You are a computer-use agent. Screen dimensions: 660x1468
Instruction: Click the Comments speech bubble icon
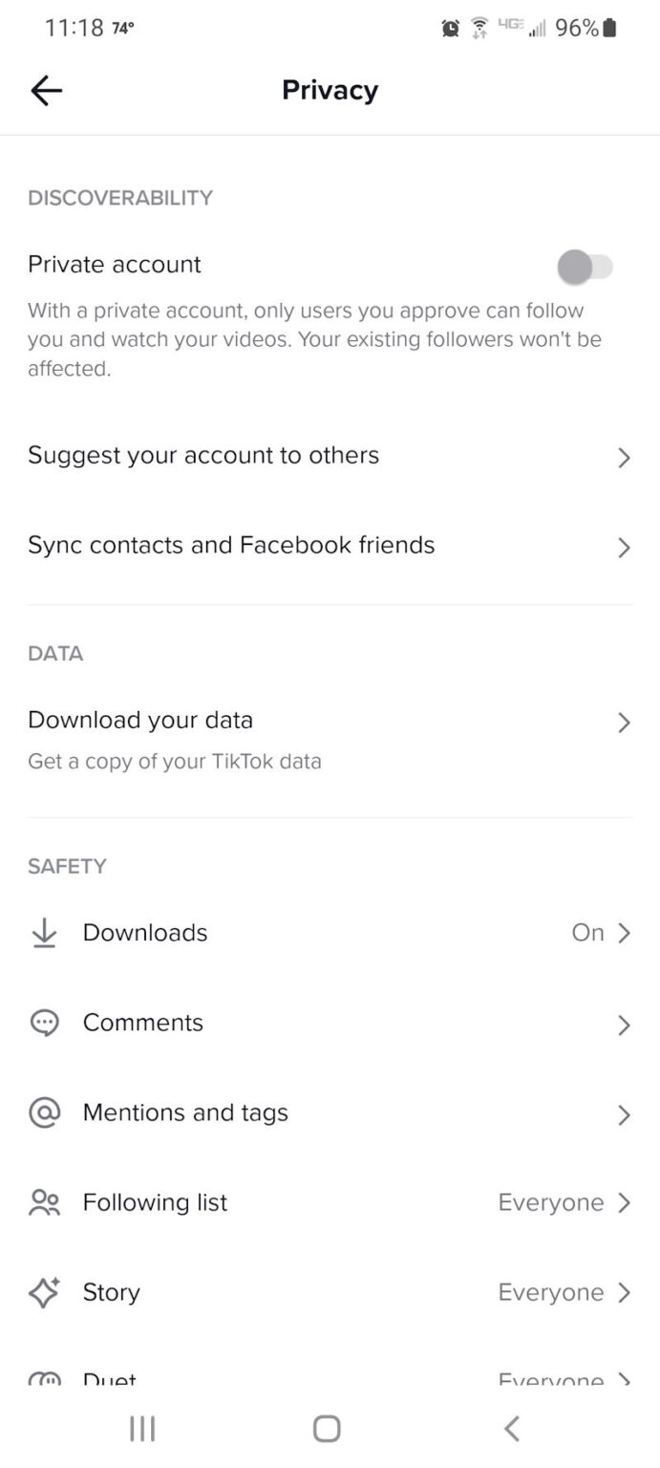point(43,1023)
